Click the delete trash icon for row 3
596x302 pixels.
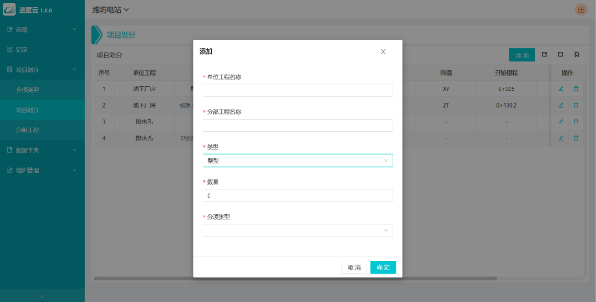576,122
